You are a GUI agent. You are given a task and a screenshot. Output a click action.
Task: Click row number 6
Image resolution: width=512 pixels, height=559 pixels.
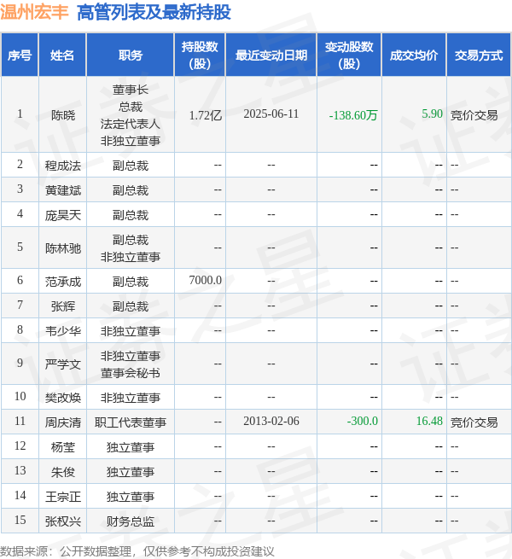click(20, 280)
